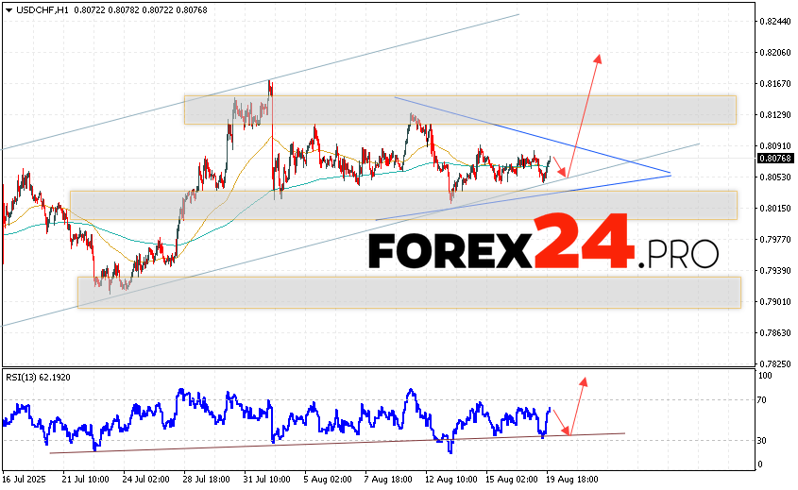
Task: Select the 31 Jul 10:00 time label
Action: click(x=266, y=480)
